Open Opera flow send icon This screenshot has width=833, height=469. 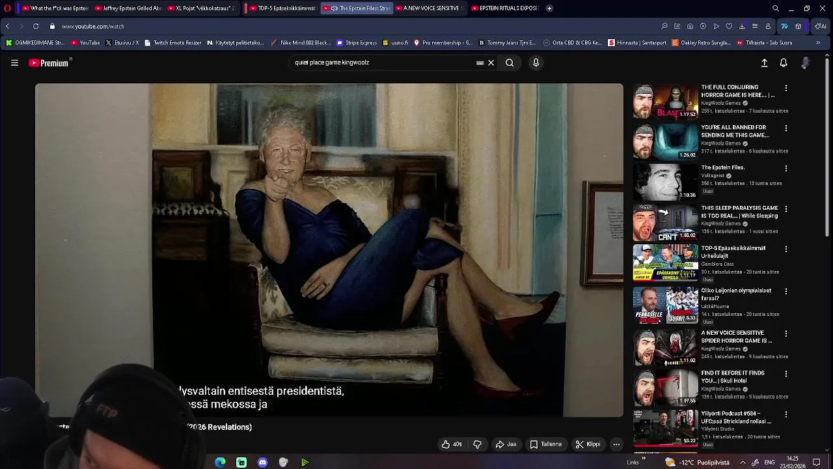point(716,26)
